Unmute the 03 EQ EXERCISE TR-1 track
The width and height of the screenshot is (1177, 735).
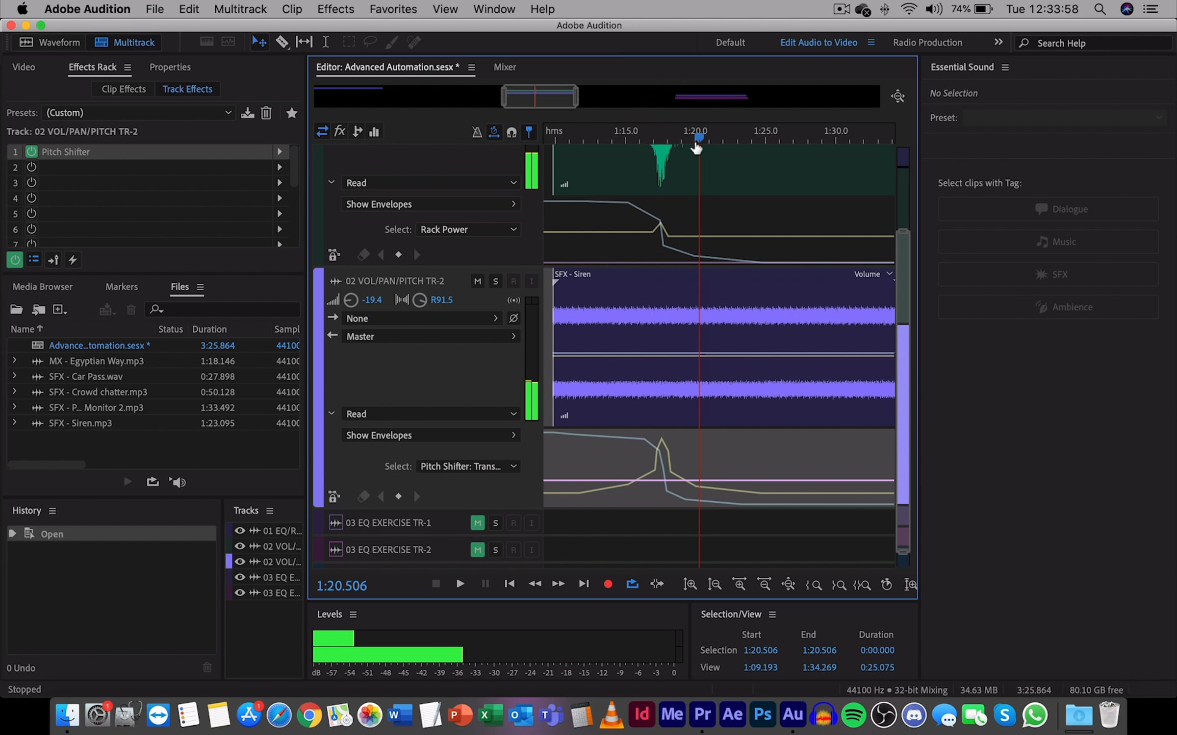click(x=477, y=523)
